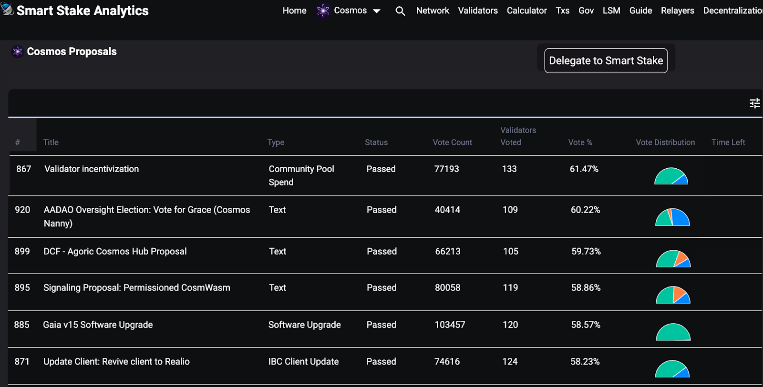Open Signaling Proposal: Permissioned CosmWasm

[137, 287]
